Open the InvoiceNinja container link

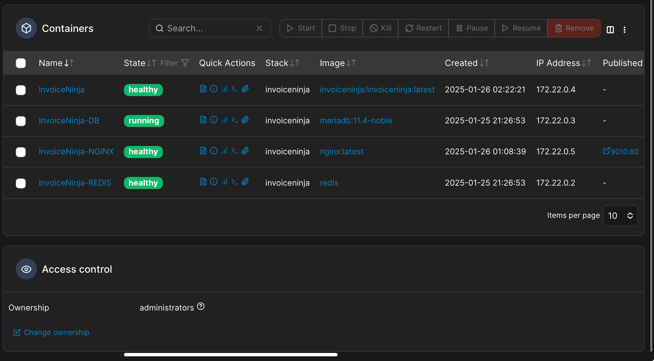click(x=61, y=90)
